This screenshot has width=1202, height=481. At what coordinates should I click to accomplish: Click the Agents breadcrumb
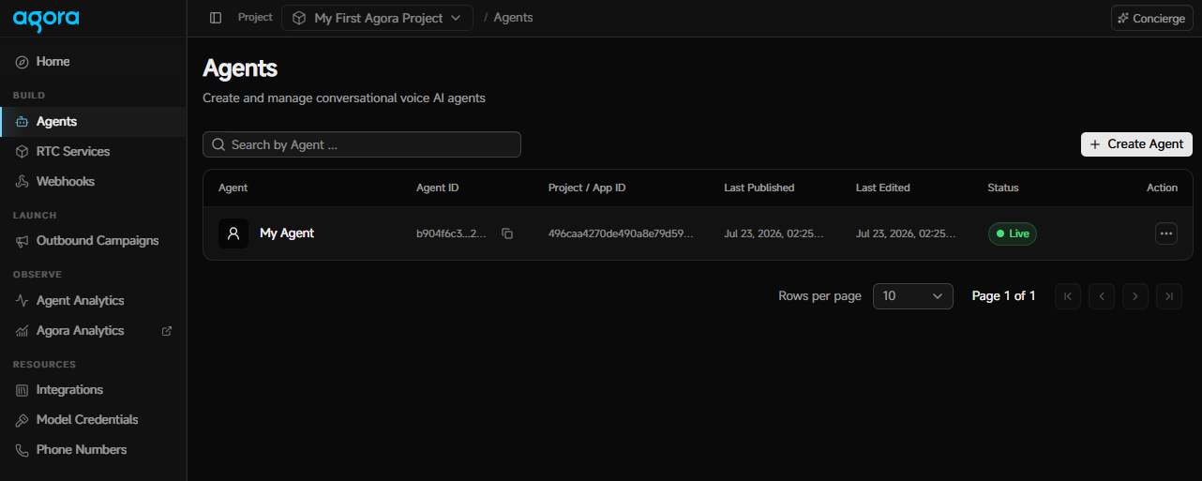pyautogui.click(x=513, y=18)
